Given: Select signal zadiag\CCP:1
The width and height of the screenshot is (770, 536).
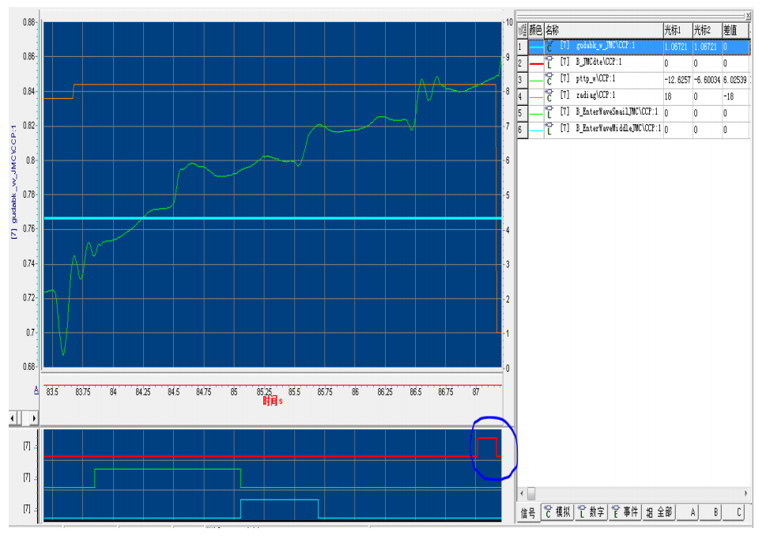Looking at the screenshot, I should coord(595,95).
